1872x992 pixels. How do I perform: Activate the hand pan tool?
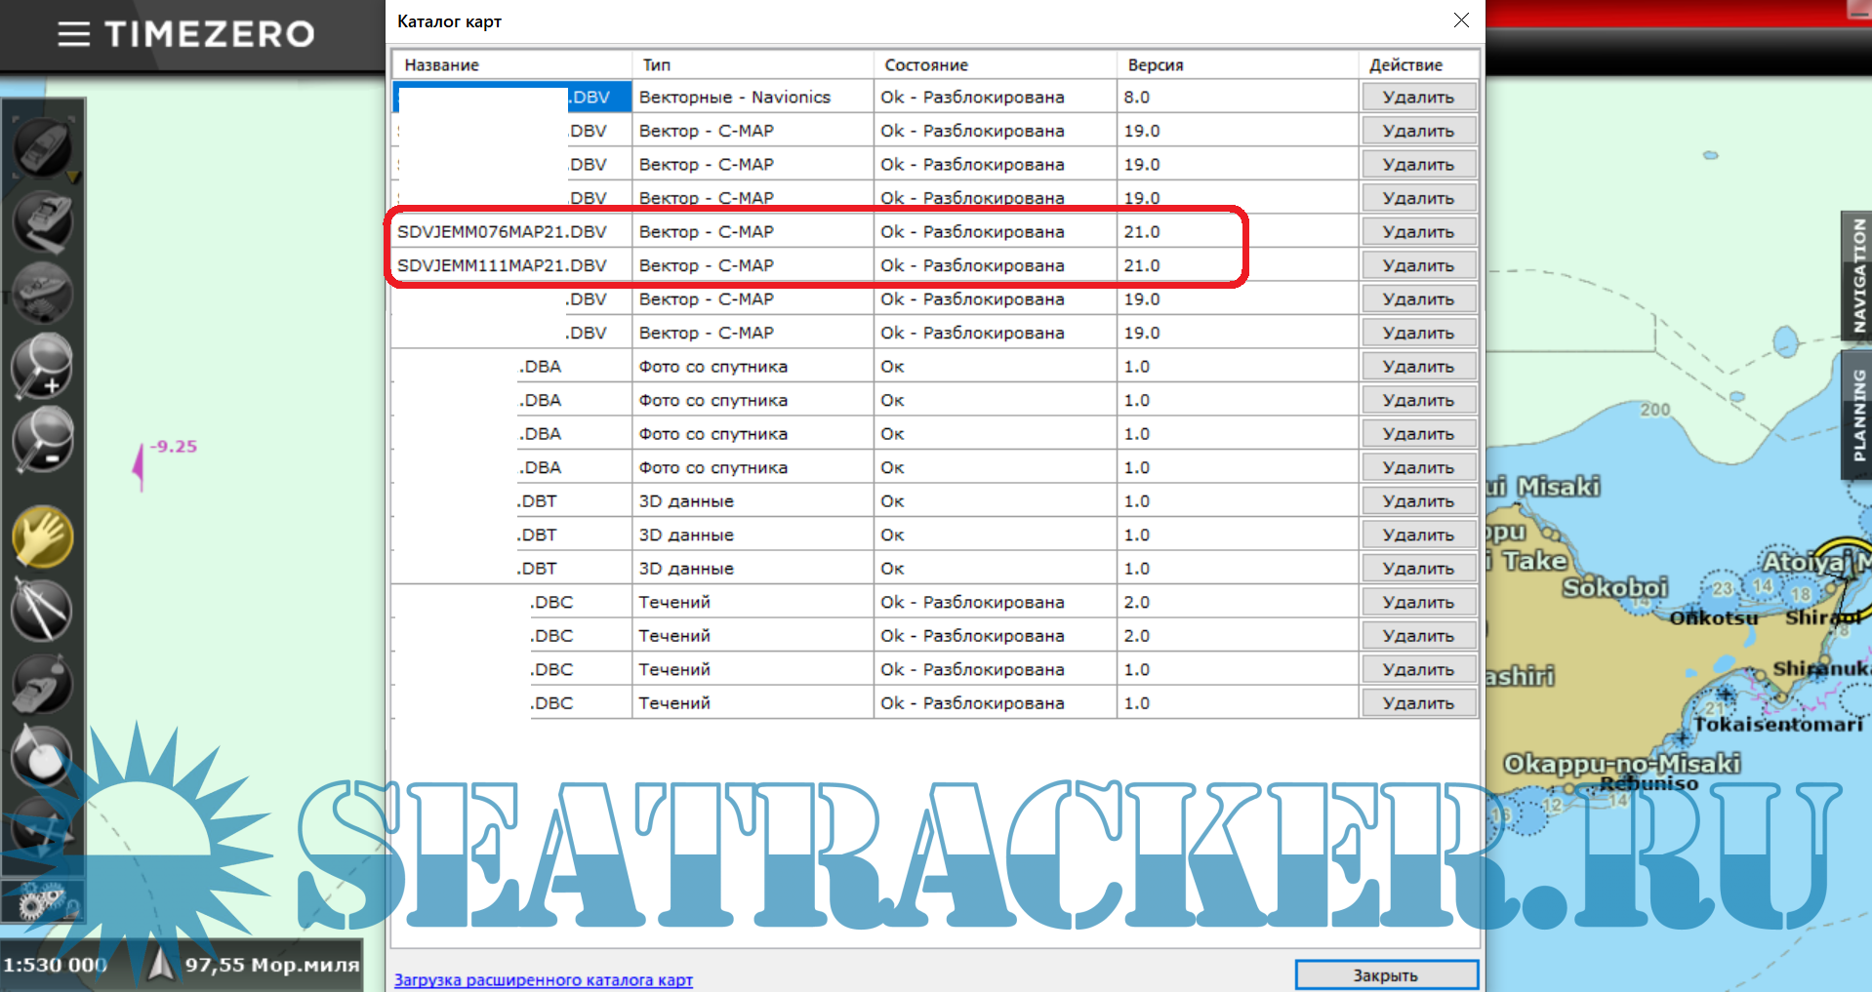(42, 536)
